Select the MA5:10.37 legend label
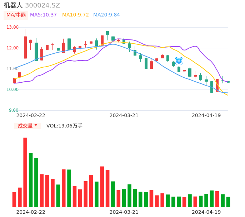This screenshot has height=217, width=245. coord(43,15)
